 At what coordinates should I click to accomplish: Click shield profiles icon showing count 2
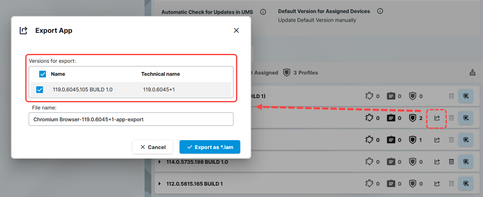tap(413, 118)
